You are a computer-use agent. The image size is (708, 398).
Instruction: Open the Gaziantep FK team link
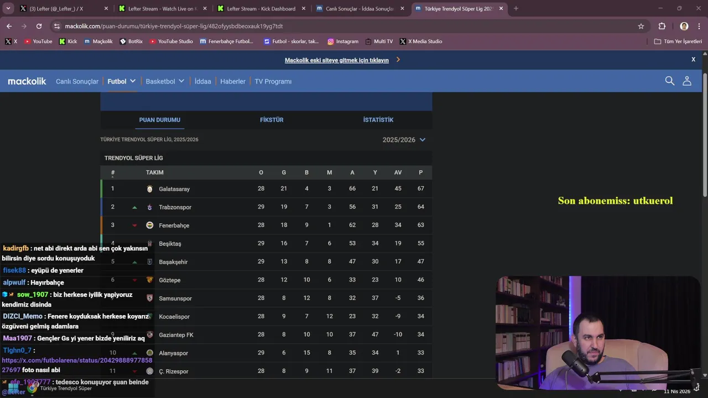176,335
